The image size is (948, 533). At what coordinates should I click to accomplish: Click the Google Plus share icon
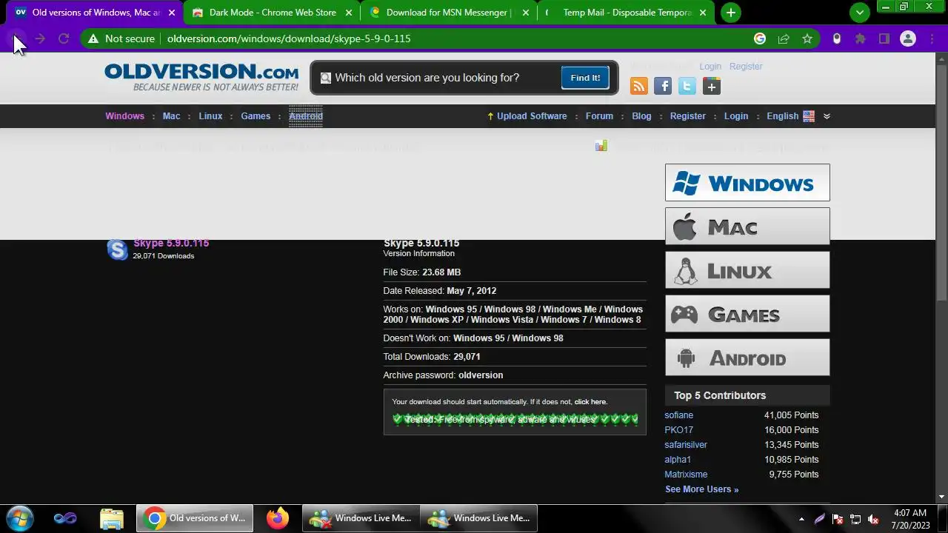click(711, 87)
